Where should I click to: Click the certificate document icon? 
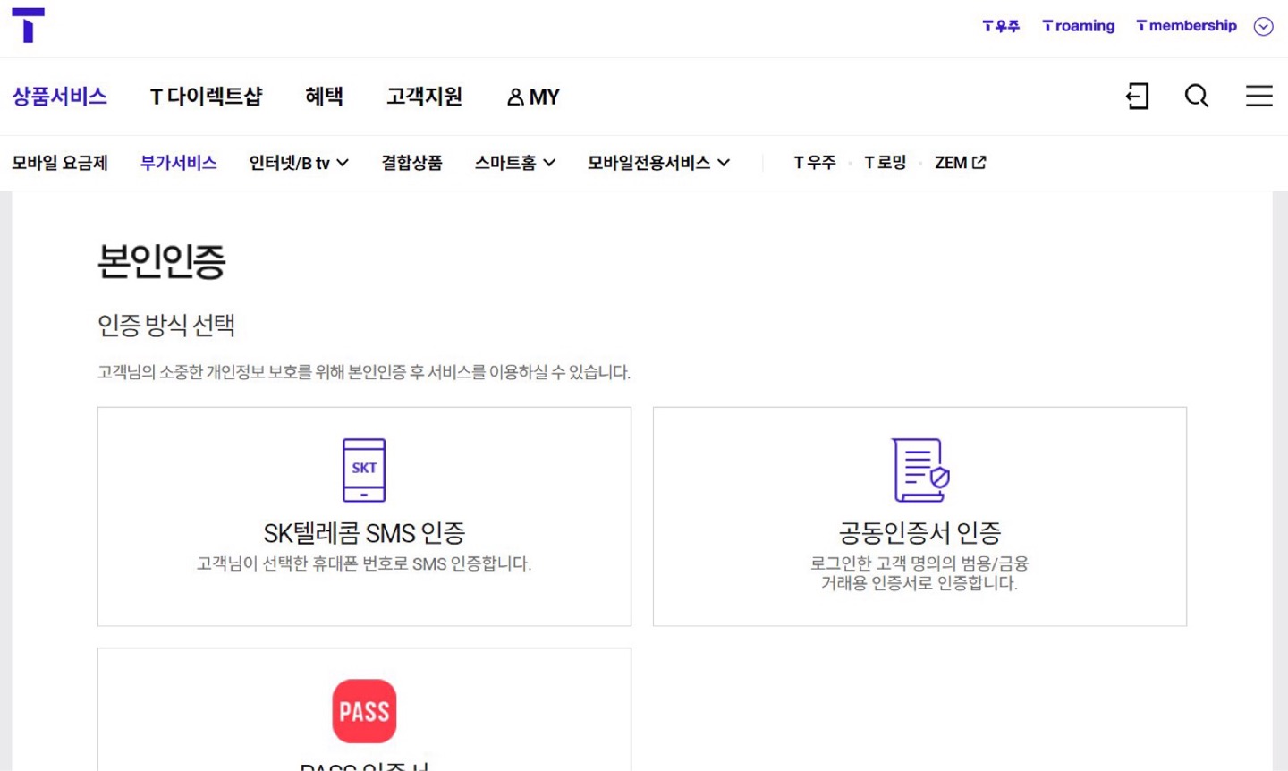coord(918,471)
